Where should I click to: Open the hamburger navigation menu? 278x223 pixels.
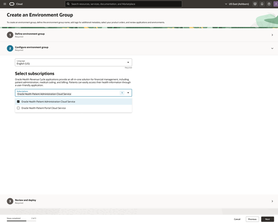point(5,4)
